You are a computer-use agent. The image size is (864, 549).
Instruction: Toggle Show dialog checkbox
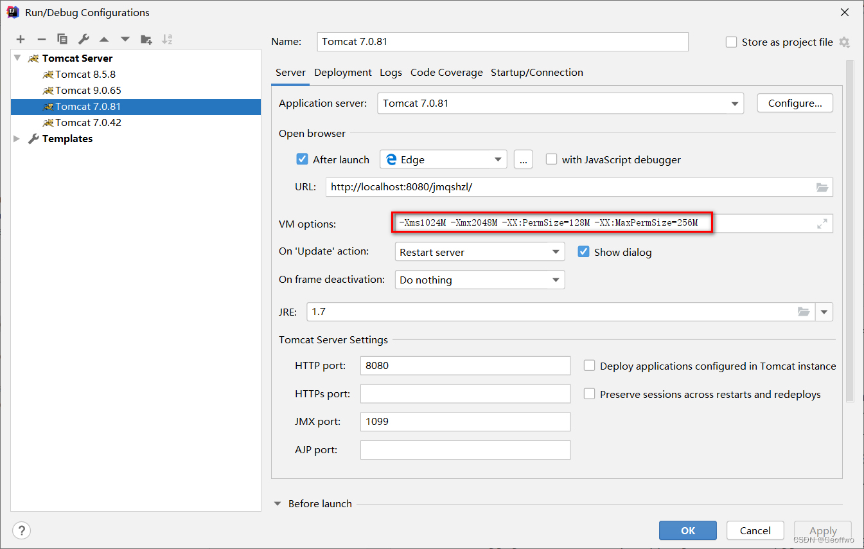[583, 252]
